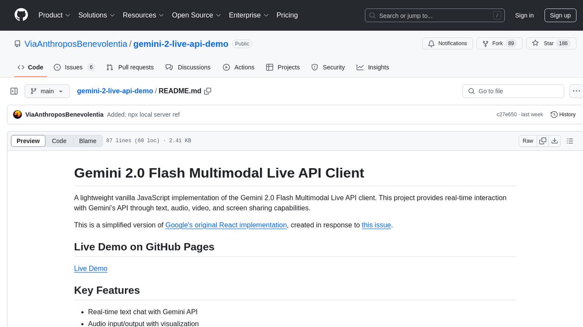Expand the Resources menu
The image size is (583, 327).
143,15
